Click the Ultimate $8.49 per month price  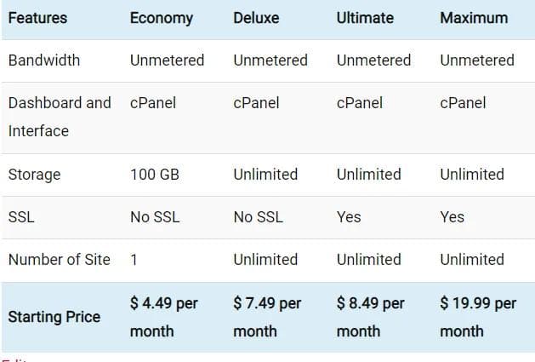371,317
